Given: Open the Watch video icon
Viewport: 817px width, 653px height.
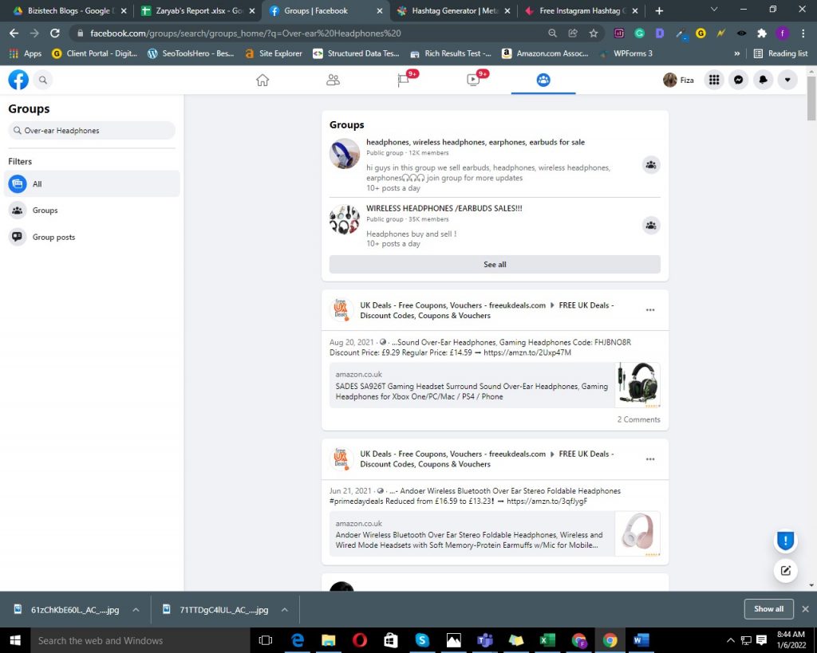Looking at the screenshot, I should 473,80.
